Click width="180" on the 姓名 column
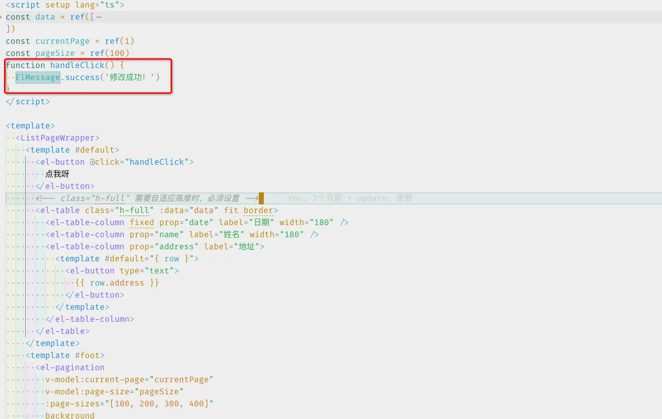The height and width of the screenshot is (419, 662). click(277, 235)
